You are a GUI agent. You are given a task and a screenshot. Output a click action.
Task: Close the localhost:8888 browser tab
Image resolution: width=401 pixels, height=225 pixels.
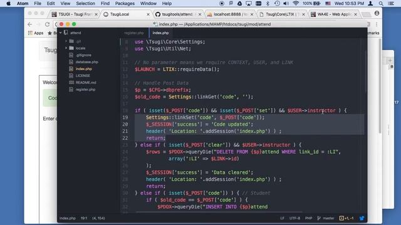pyautogui.click(x=252, y=14)
